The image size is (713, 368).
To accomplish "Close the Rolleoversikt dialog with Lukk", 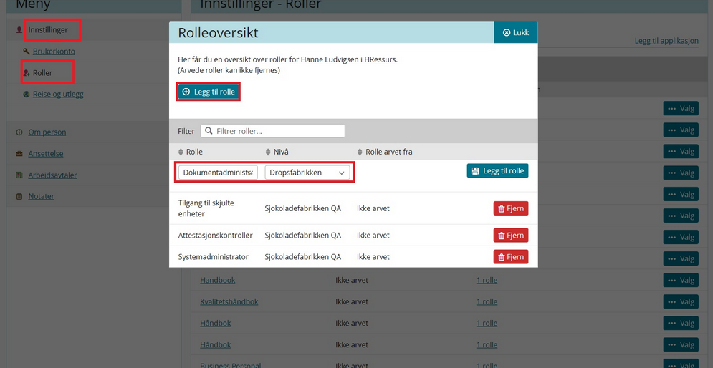I will (515, 33).
